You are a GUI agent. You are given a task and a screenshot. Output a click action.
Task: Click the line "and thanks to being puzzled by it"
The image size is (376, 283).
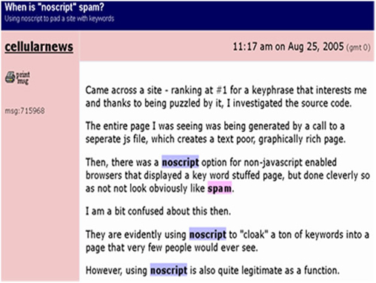coord(219,103)
